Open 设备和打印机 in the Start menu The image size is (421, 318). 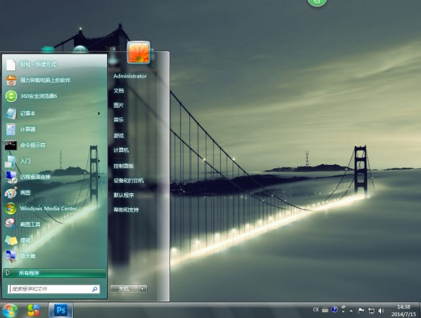(128, 180)
